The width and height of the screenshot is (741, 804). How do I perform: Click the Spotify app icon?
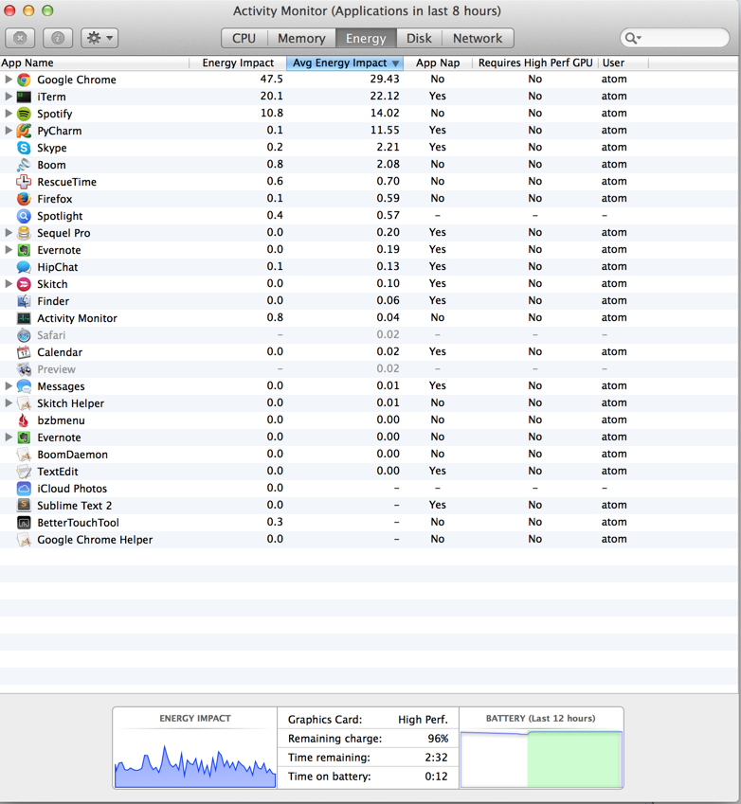[24, 114]
